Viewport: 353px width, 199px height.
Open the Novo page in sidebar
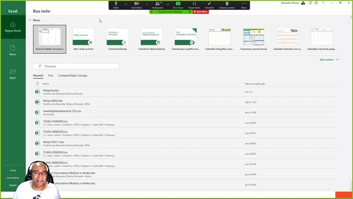(13, 50)
